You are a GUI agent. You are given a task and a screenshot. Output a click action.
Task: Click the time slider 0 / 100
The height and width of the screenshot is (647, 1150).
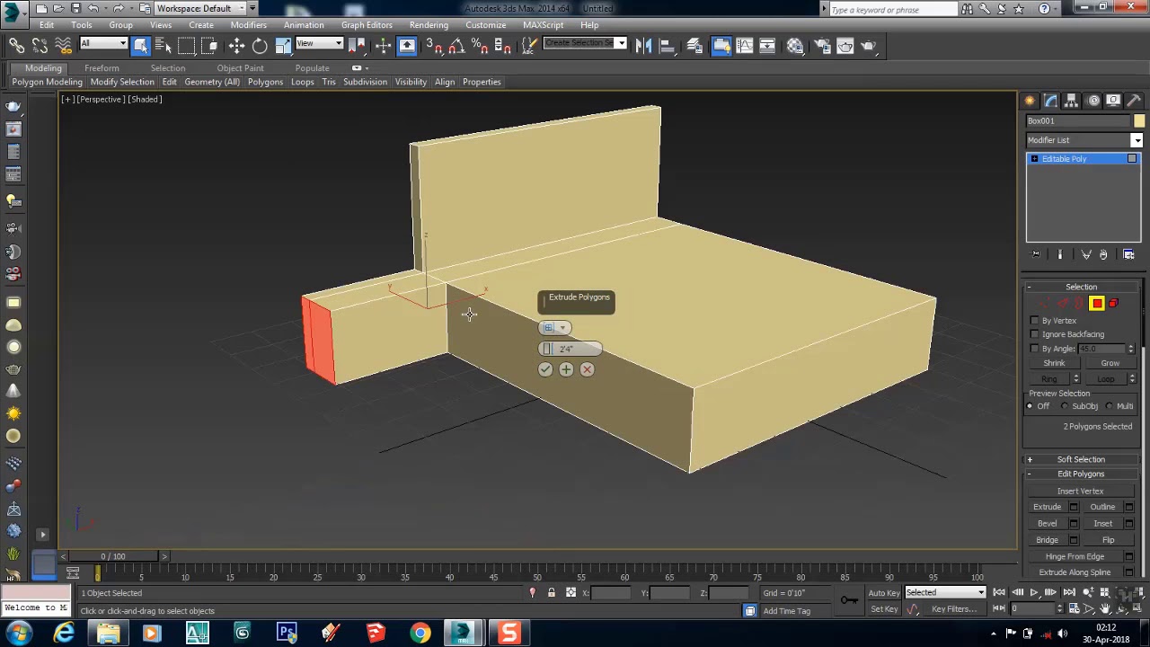pyautogui.click(x=113, y=557)
